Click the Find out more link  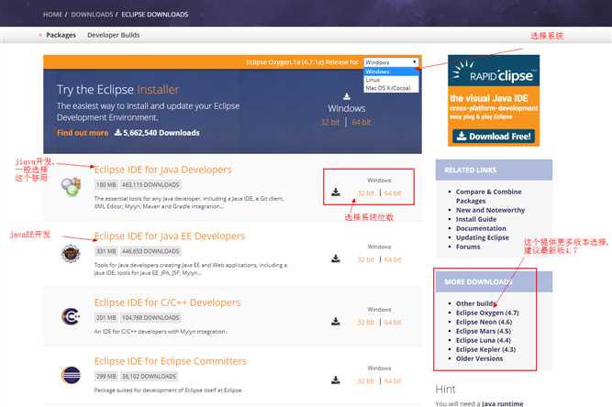point(83,133)
